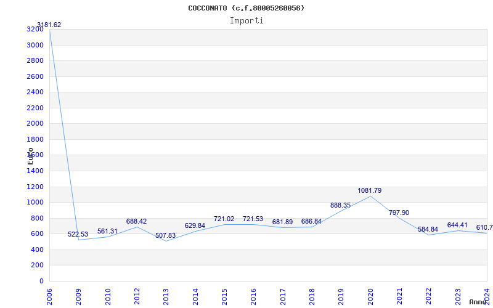493x308 pixels.
Task: Click the 3181.62 data label
Action: click(49, 25)
